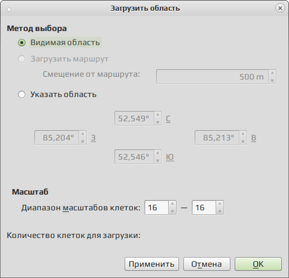
Task: Decrease south latitude 52,546° using down arrow
Action: pyautogui.click(x=157, y=160)
